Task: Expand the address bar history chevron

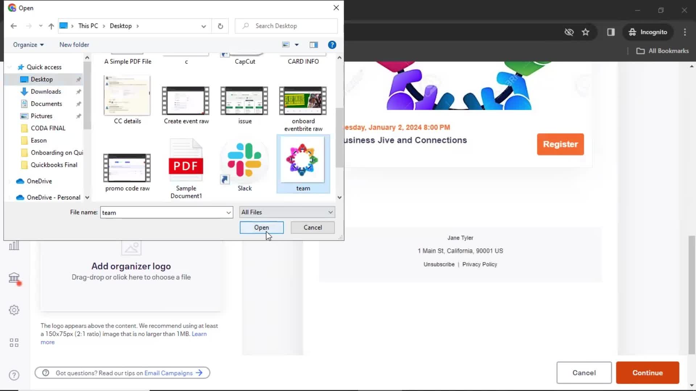Action: click(x=204, y=26)
